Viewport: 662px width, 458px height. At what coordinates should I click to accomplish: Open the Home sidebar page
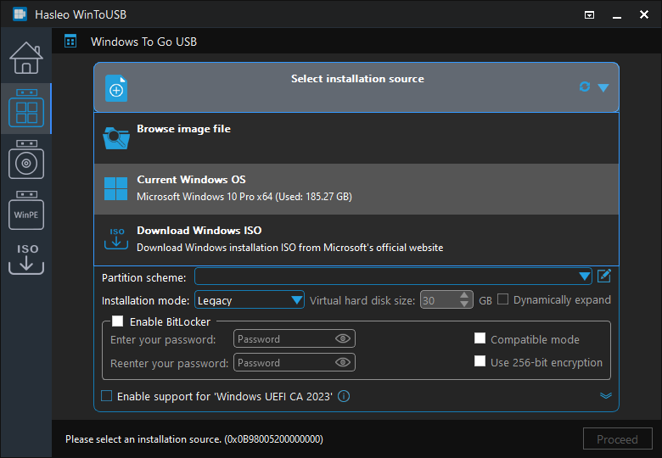pyautogui.click(x=26, y=58)
